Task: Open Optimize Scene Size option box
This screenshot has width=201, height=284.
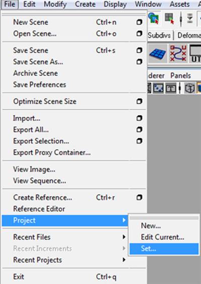Action: point(139,101)
